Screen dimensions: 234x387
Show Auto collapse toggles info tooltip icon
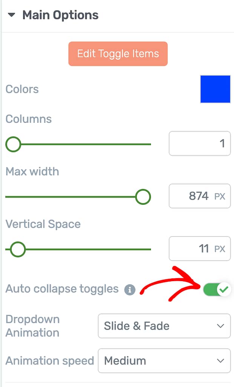coord(130,289)
